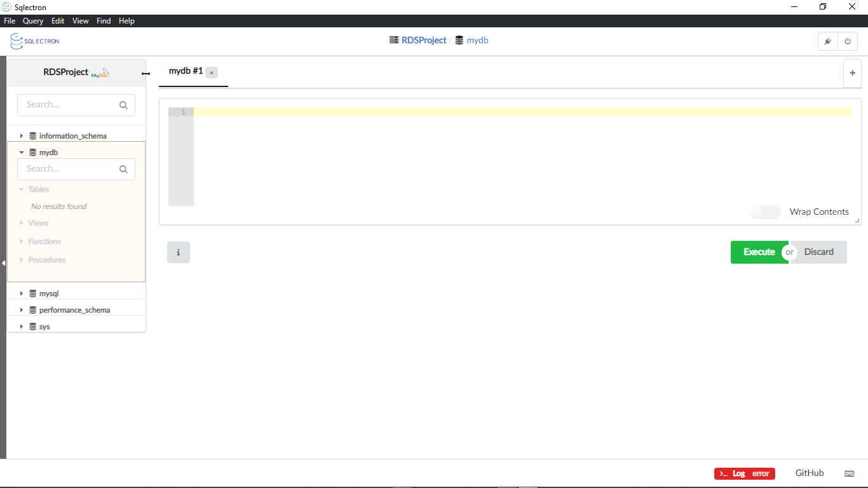The height and width of the screenshot is (488, 868).
Task: Click the search icon in top sidebar filter
Action: point(123,105)
